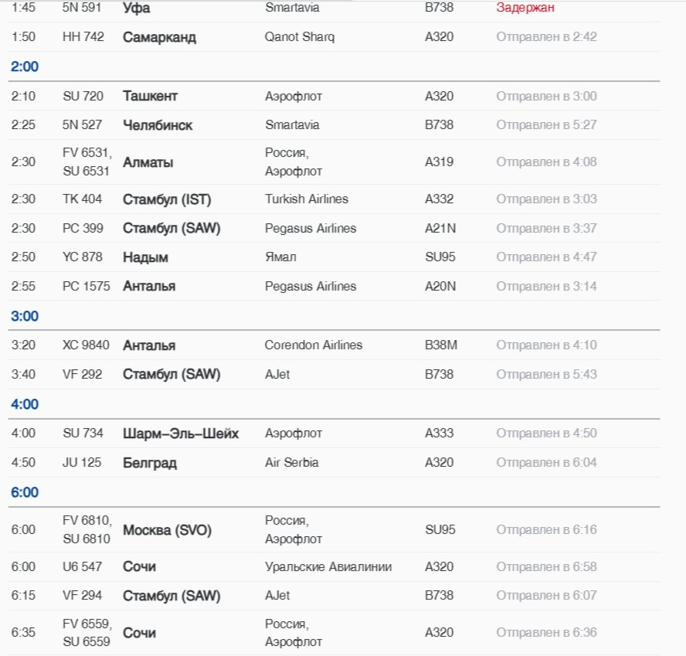Click the Челябинск destination name

point(158,125)
